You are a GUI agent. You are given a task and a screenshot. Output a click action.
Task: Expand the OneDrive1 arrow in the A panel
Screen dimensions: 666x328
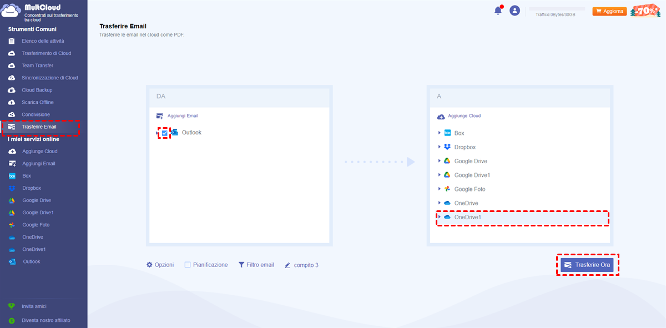coord(440,217)
